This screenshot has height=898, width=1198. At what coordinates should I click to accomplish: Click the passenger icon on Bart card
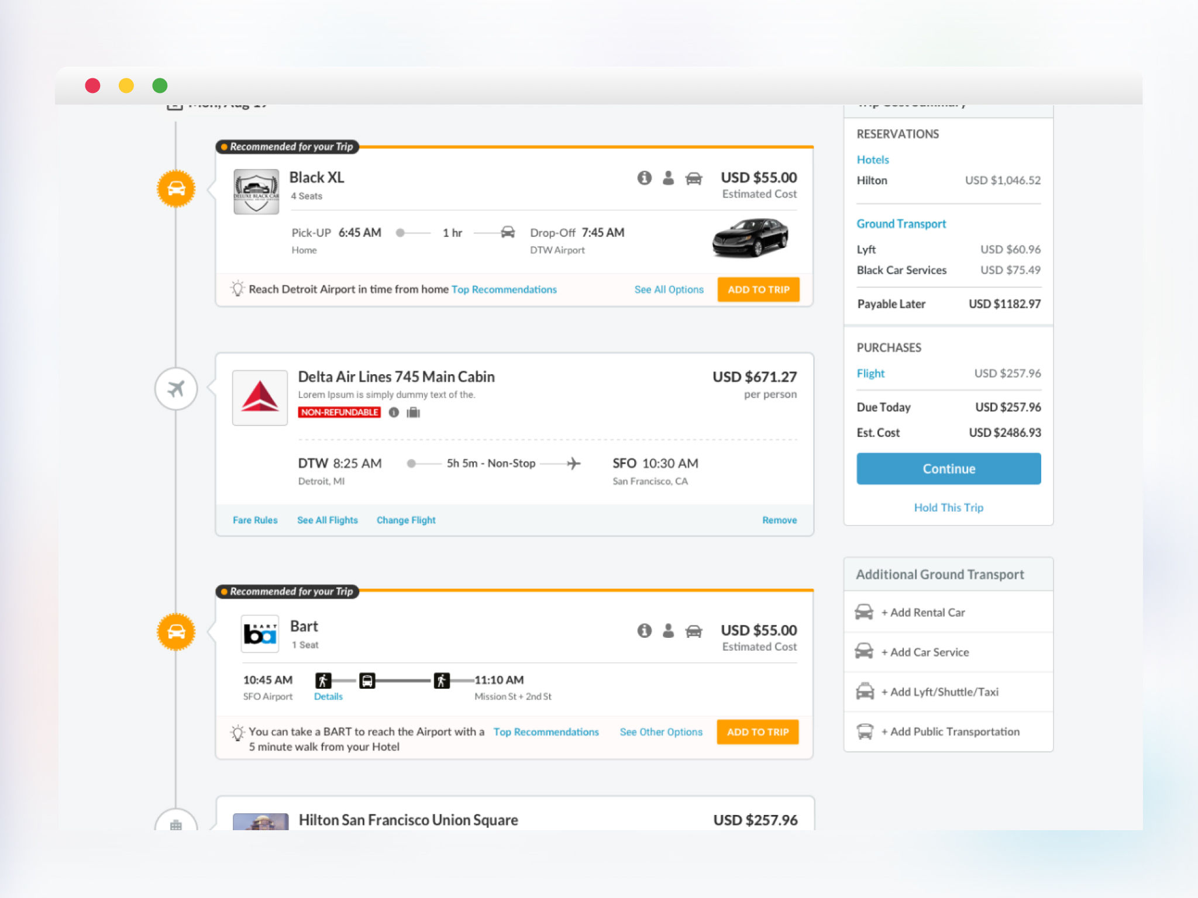pyautogui.click(x=668, y=631)
